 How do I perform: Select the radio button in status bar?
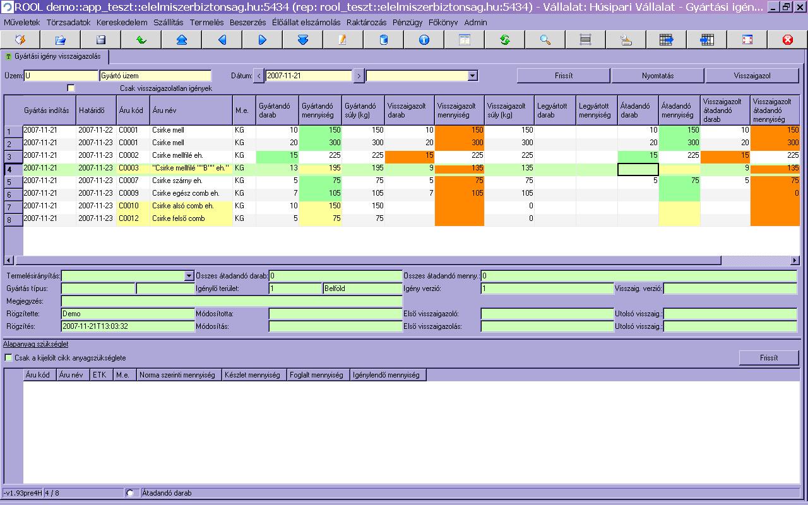pos(131,493)
